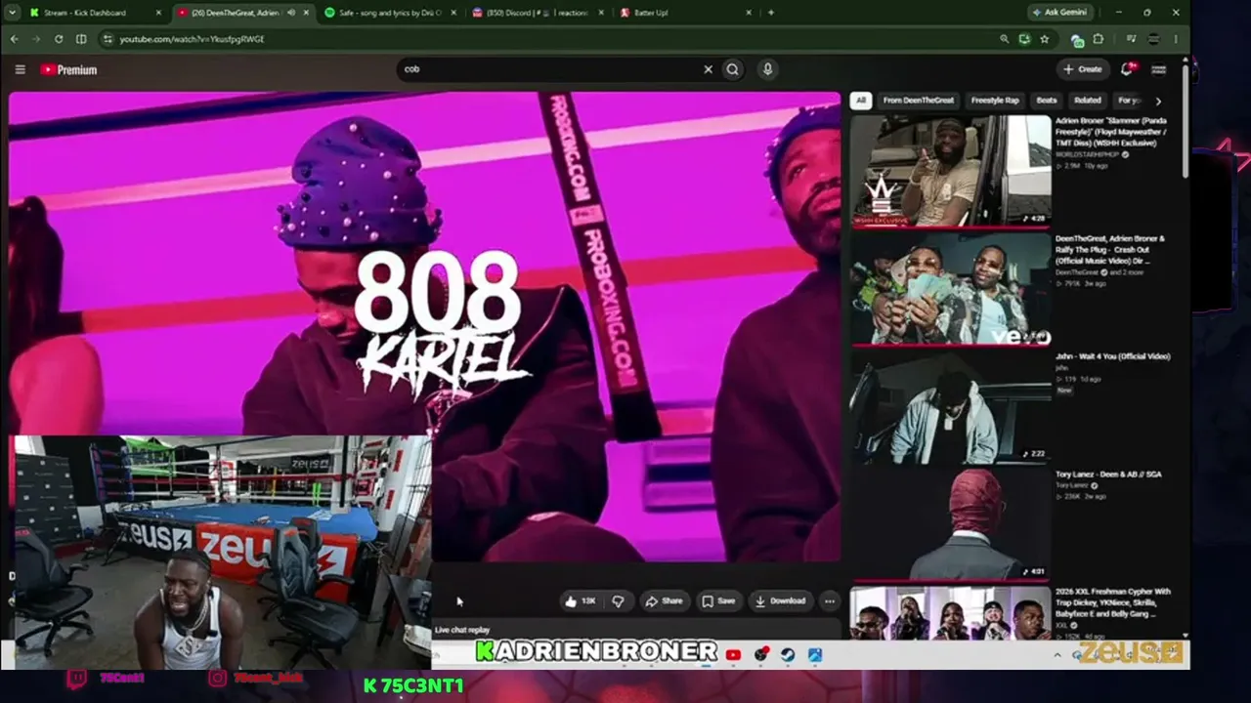Viewport: 1251px width, 703px height.
Task: Run the search with the magnifier button
Action: click(x=732, y=69)
